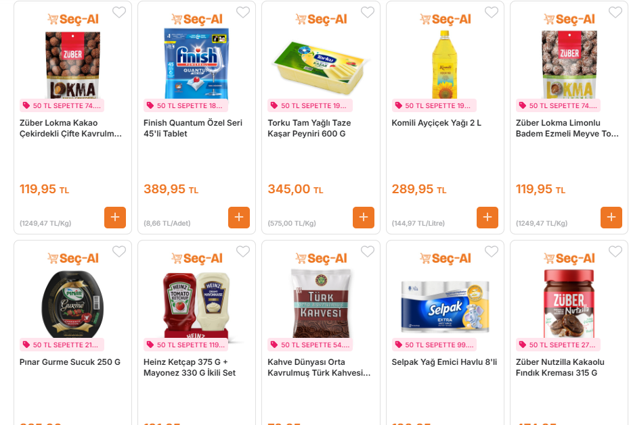Add Züber Lokma Limonlu to cart

611,218
